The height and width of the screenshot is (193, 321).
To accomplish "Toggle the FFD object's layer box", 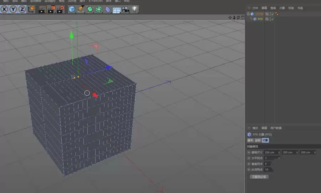I will point(267,19).
